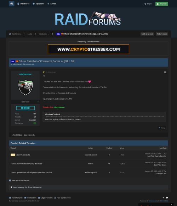
Task: Go to Next Oldest thread
Action: (x=18, y=135)
